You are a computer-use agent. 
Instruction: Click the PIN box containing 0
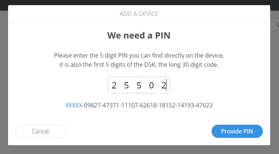coord(151,86)
